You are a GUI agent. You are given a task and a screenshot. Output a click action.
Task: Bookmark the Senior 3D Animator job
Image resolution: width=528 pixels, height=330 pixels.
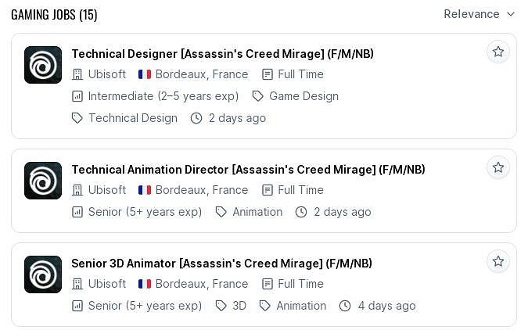click(x=498, y=261)
